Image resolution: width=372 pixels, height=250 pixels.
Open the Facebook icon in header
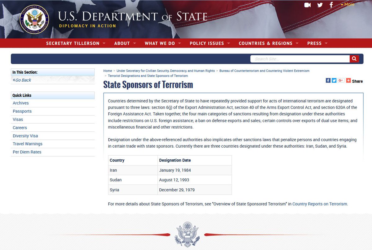pyautogui.click(x=331, y=5)
